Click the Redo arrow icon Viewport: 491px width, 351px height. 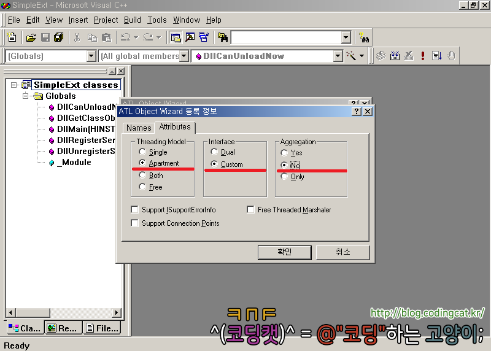(148, 37)
